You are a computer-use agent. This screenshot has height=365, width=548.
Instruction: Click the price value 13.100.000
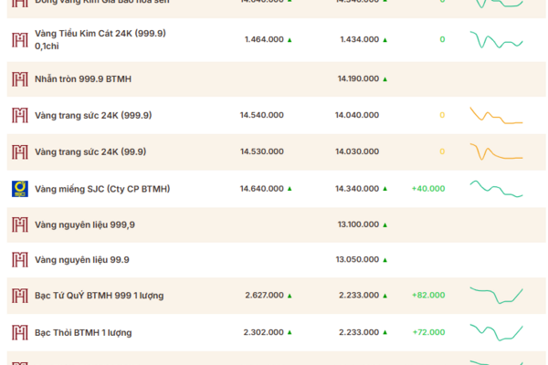pos(358,224)
